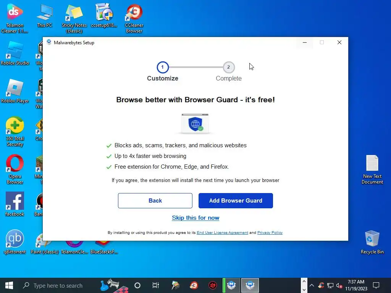Click CCleaner tray icon

pyautogui.click(x=321, y=285)
